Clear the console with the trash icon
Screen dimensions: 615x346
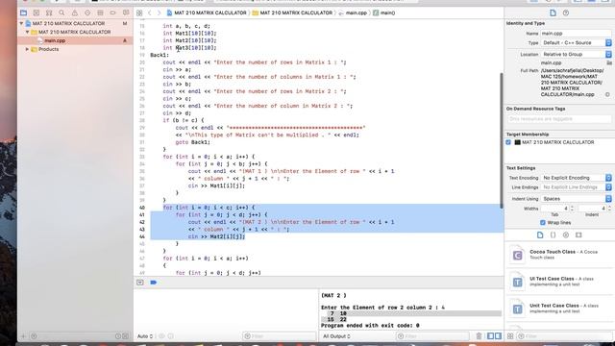[479, 336]
